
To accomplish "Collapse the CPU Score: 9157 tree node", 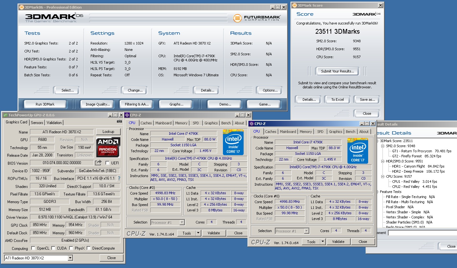I will pyautogui.click(x=383, y=176).
